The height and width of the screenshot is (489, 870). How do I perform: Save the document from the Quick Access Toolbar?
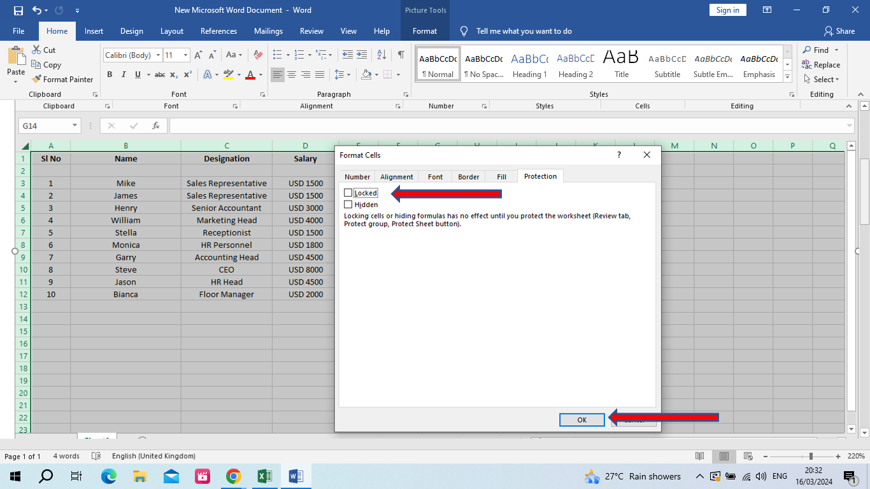18,10
